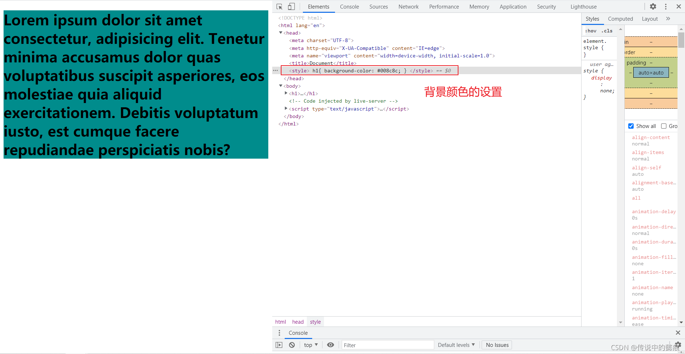
Task: Select the html lang="en" node
Action: pyautogui.click(x=301, y=26)
